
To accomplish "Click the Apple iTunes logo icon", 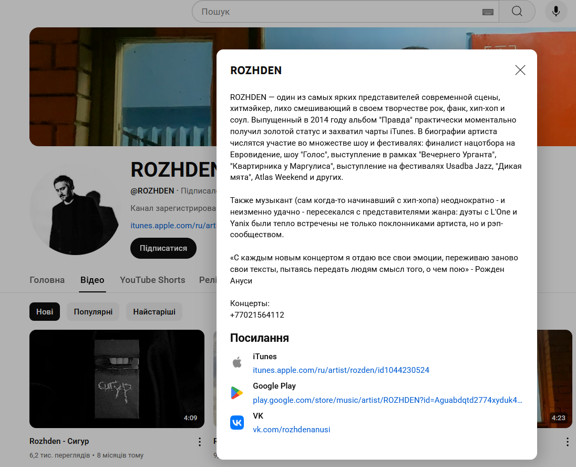I will point(237,363).
